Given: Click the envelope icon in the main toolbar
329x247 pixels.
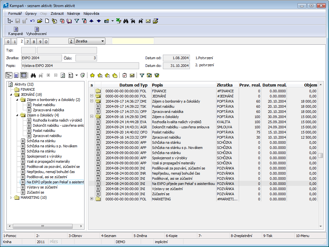Looking at the screenshot, I should click(x=148, y=21).
